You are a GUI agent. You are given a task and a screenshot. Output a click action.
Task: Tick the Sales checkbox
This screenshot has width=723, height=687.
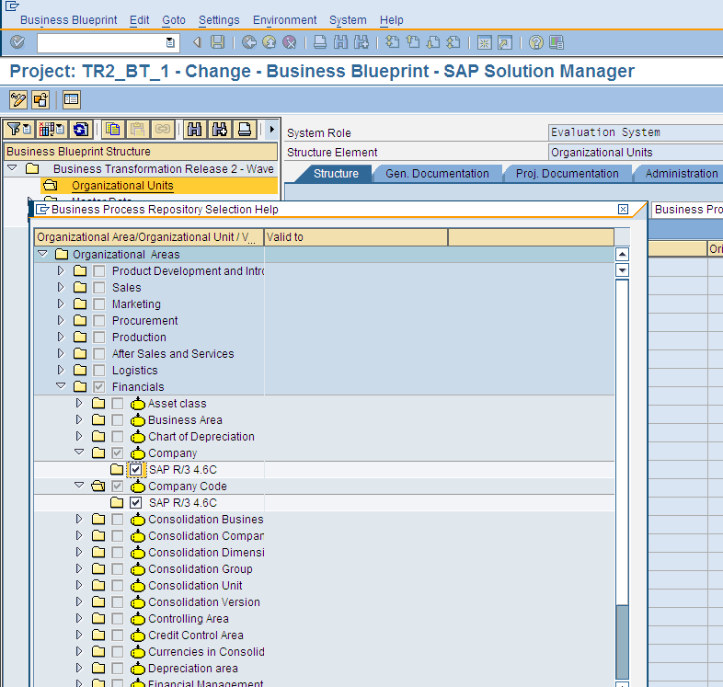pos(99,288)
